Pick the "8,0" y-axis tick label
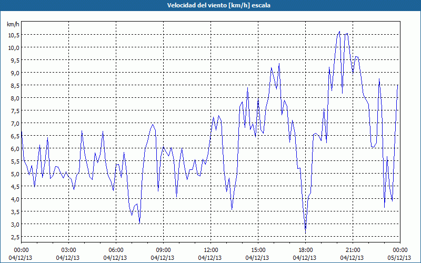The image size is (421, 263). tap(15, 98)
